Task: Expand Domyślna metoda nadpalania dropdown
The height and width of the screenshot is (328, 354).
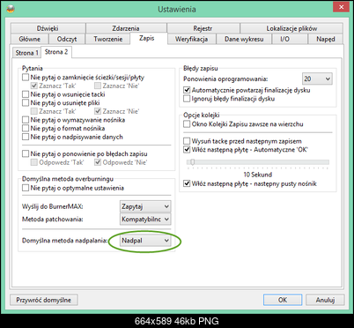Action: (145, 241)
